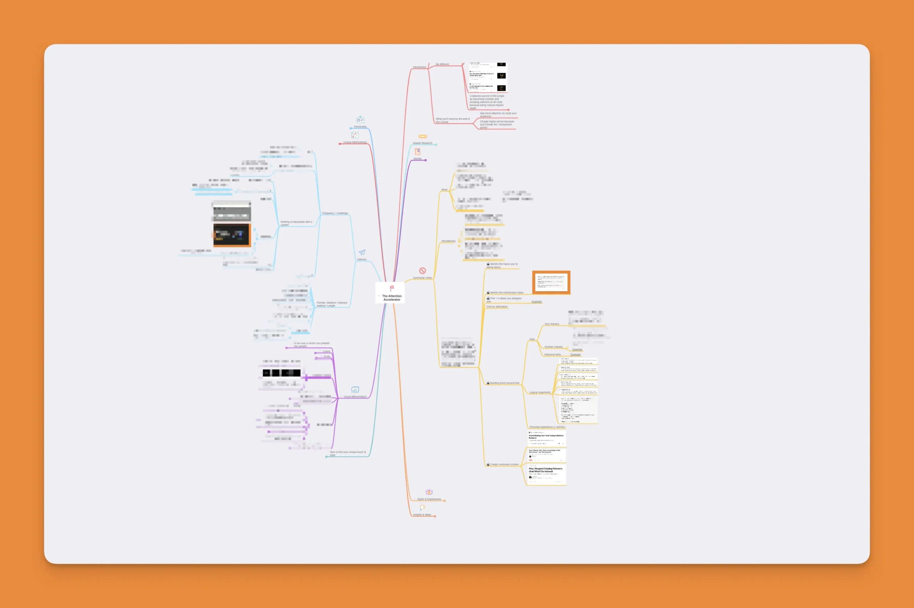Click clapperboard icon beside 'Identify the mainstream ideas'
Screen dimensions: 914x608
(x=488, y=293)
